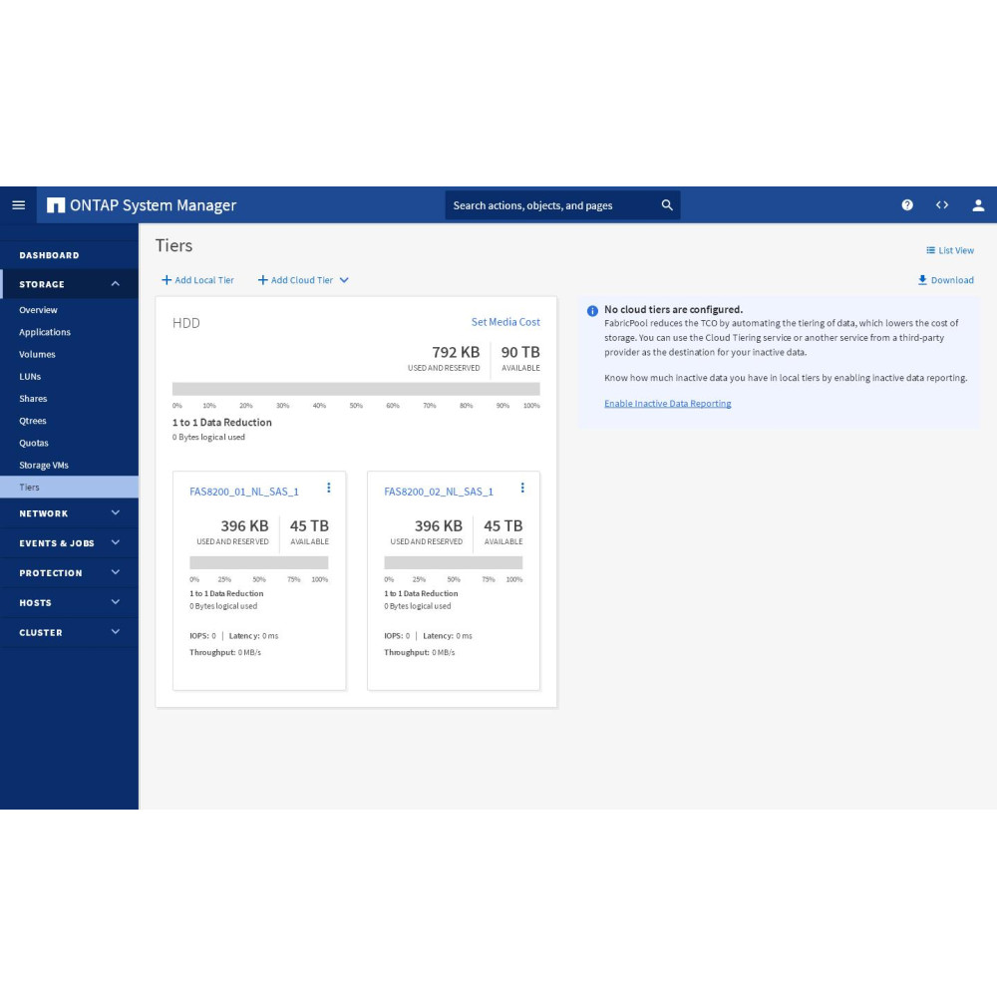This screenshot has width=997, height=997.
Task: Go to Volumes in the sidebar
Action: pyautogui.click(x=37, y=354)
